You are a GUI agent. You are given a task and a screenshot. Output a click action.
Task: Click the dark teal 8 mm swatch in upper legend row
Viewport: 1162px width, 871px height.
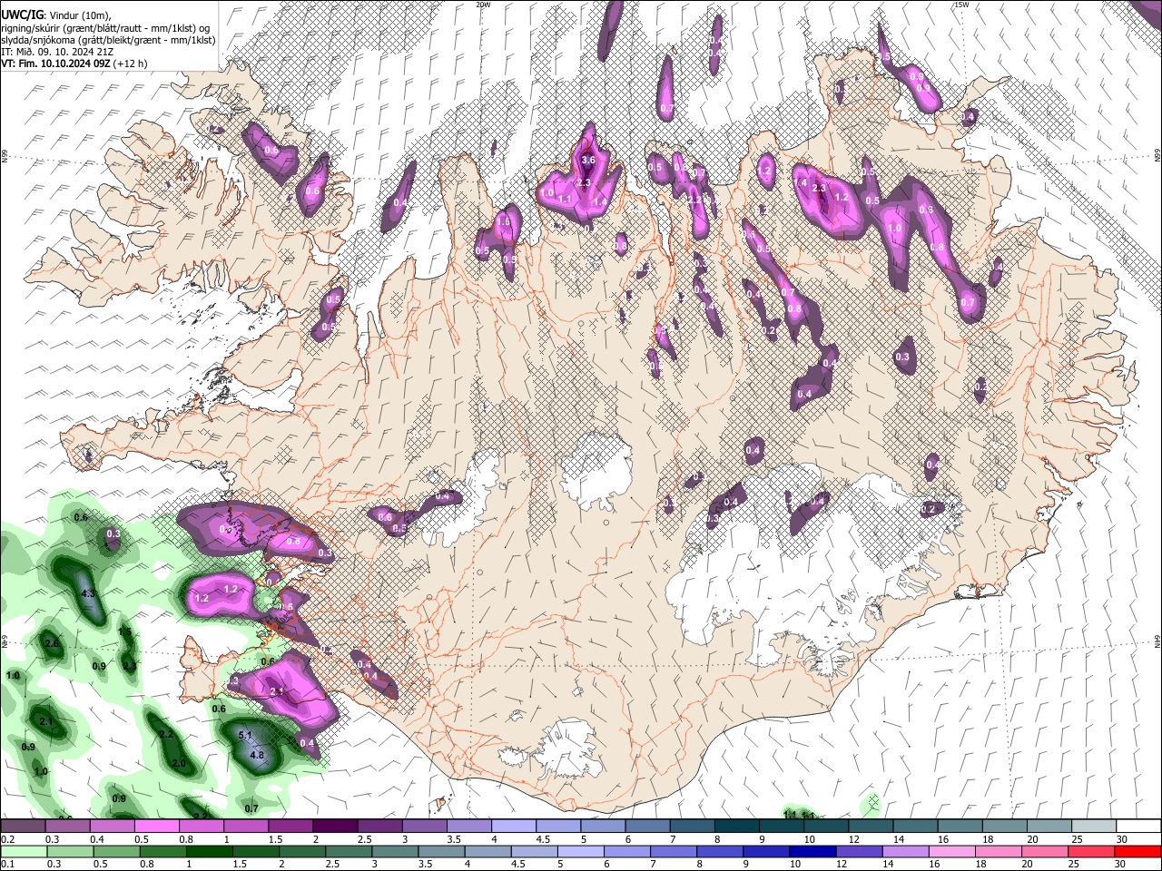[x=736, y=826]
